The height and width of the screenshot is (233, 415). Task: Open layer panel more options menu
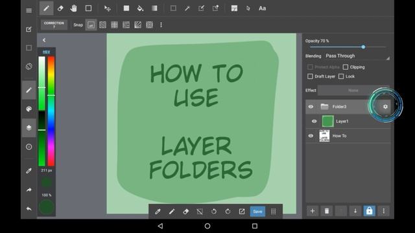tap(383, 211)
